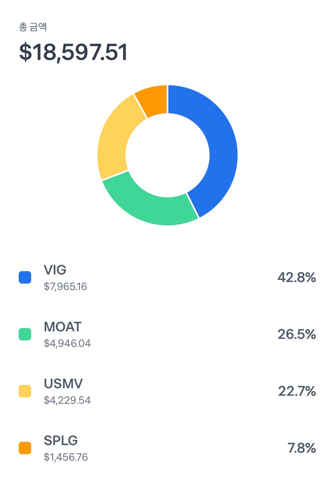The width and height of the screenshot is (335, 482).
Task: Click the total amount $18,597.51
Action: click(73, 52)
